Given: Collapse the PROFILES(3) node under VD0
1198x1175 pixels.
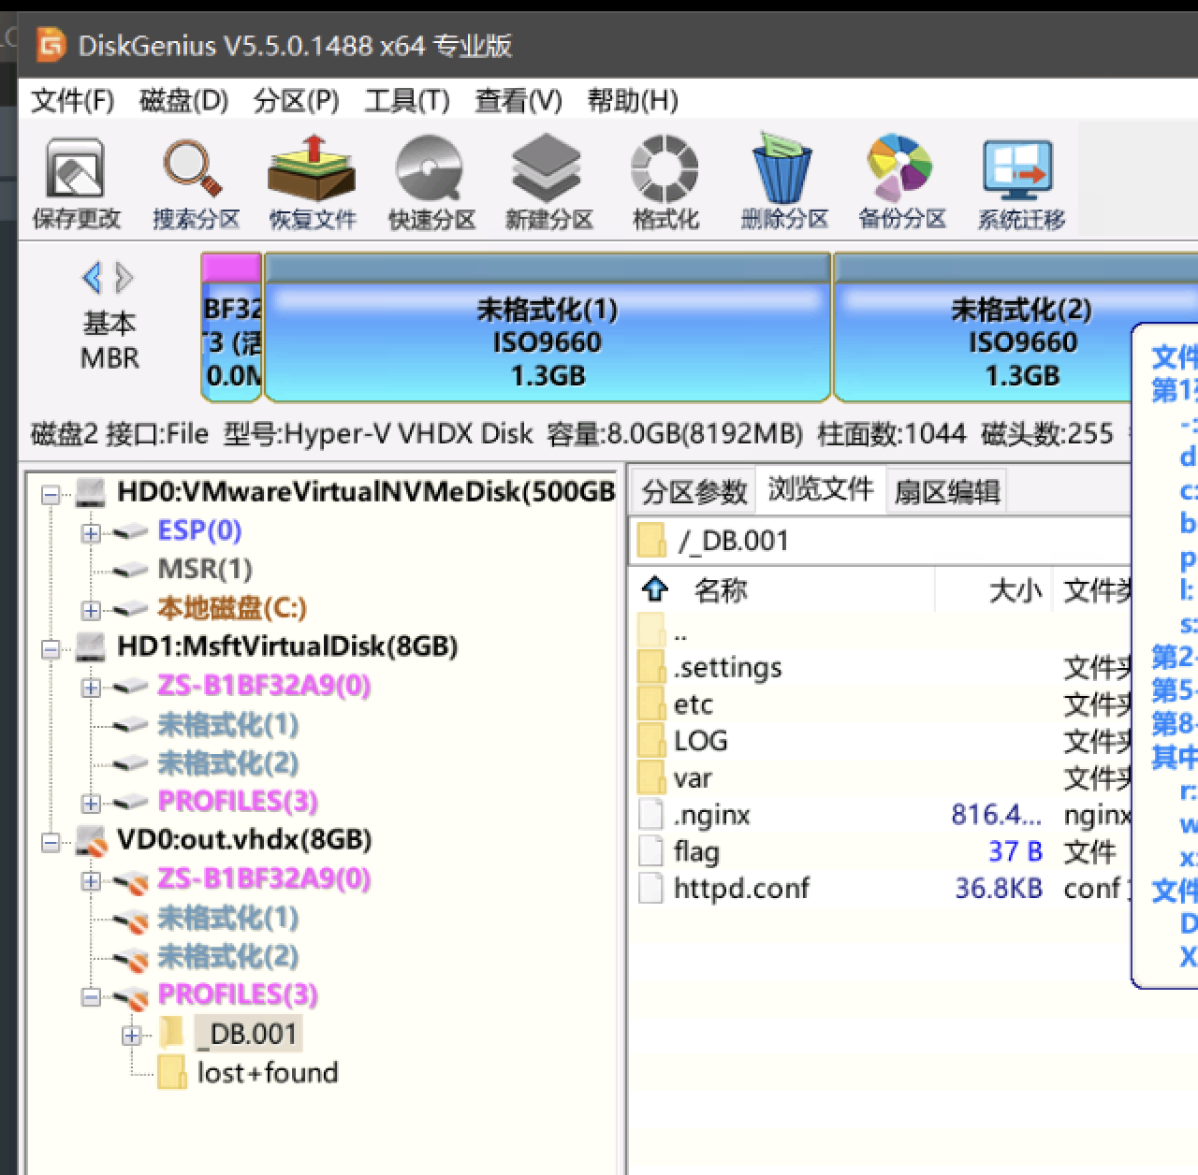Looking at the screenshot, I should [x=91, y=996].
